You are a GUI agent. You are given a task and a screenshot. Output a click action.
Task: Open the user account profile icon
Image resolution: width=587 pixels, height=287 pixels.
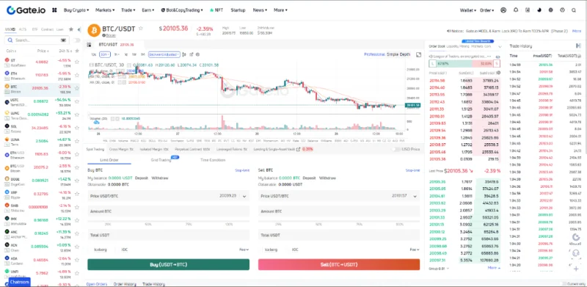coord(503,10)
